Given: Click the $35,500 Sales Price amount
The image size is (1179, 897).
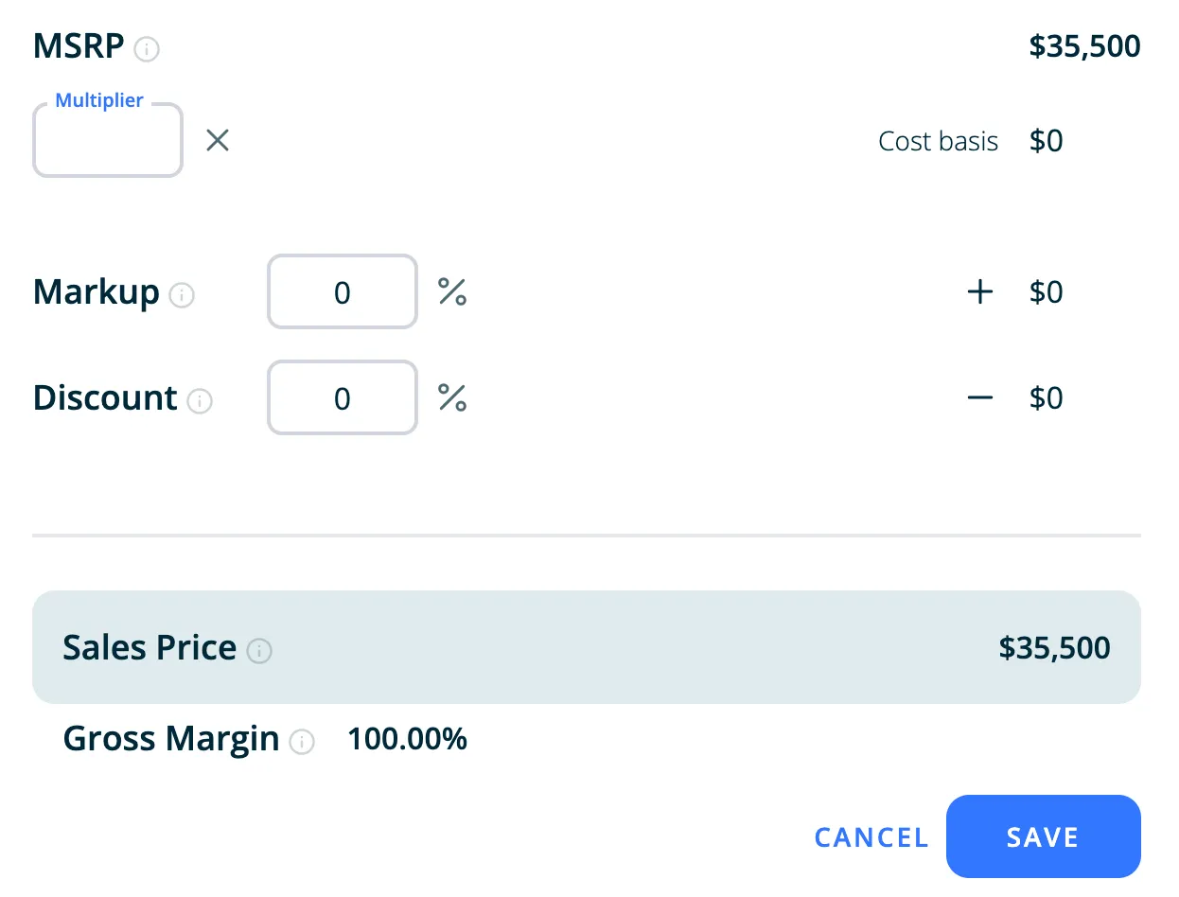Looking at the screenshot, I should coord(1054,648).
